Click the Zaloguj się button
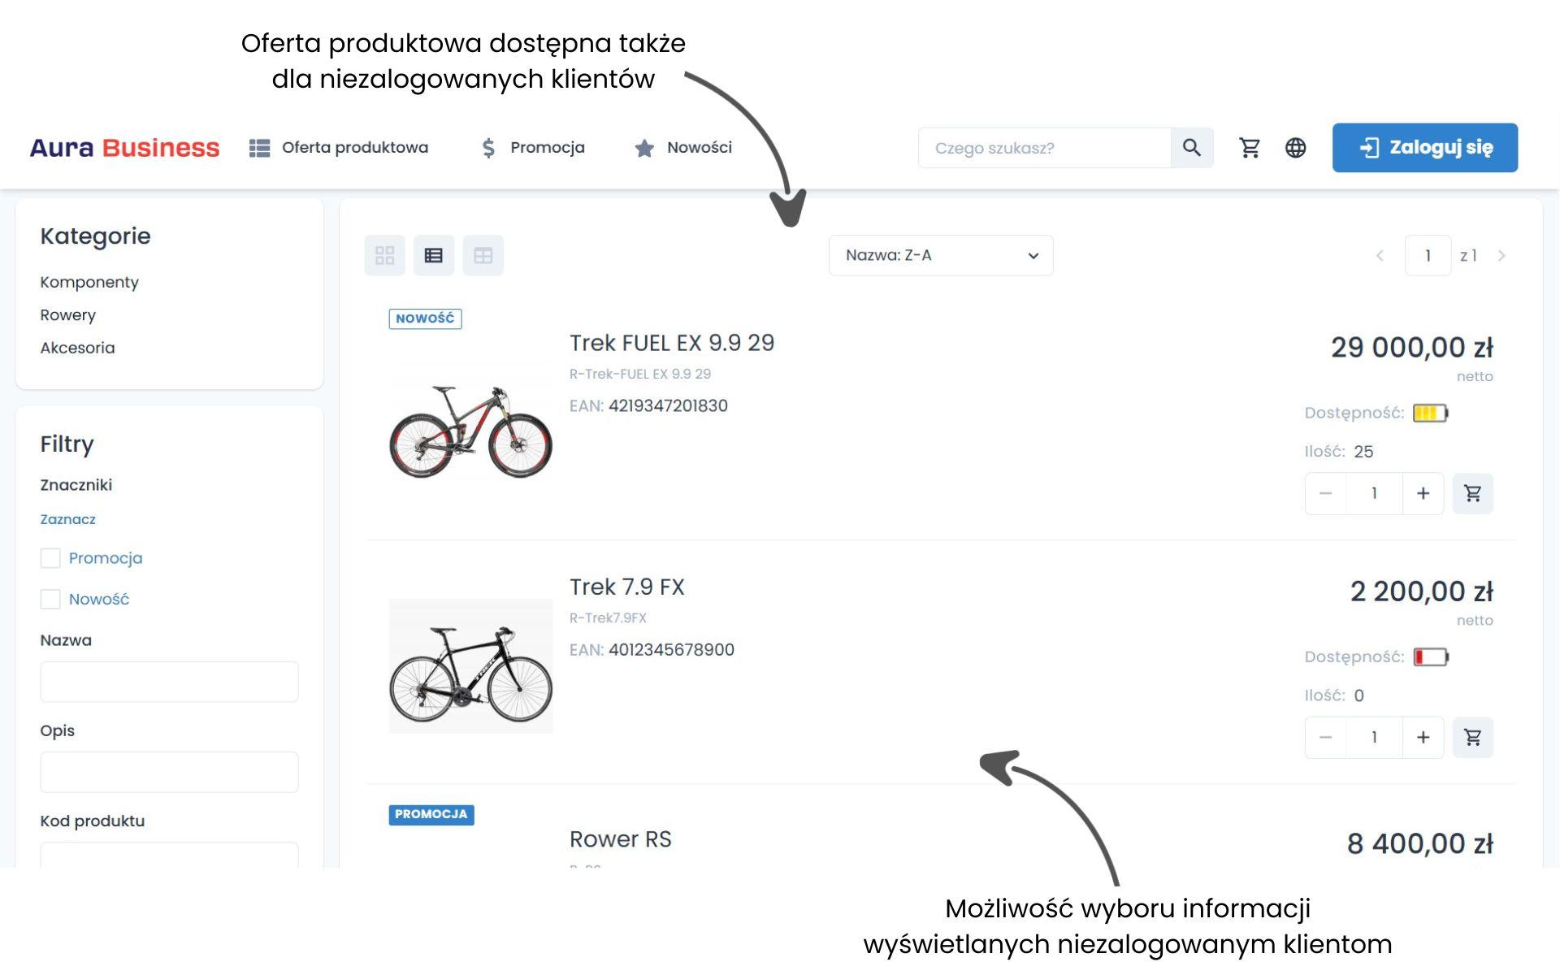Image resolution: width=1560 pixels, height=975 pixels. click(1425, 148)
